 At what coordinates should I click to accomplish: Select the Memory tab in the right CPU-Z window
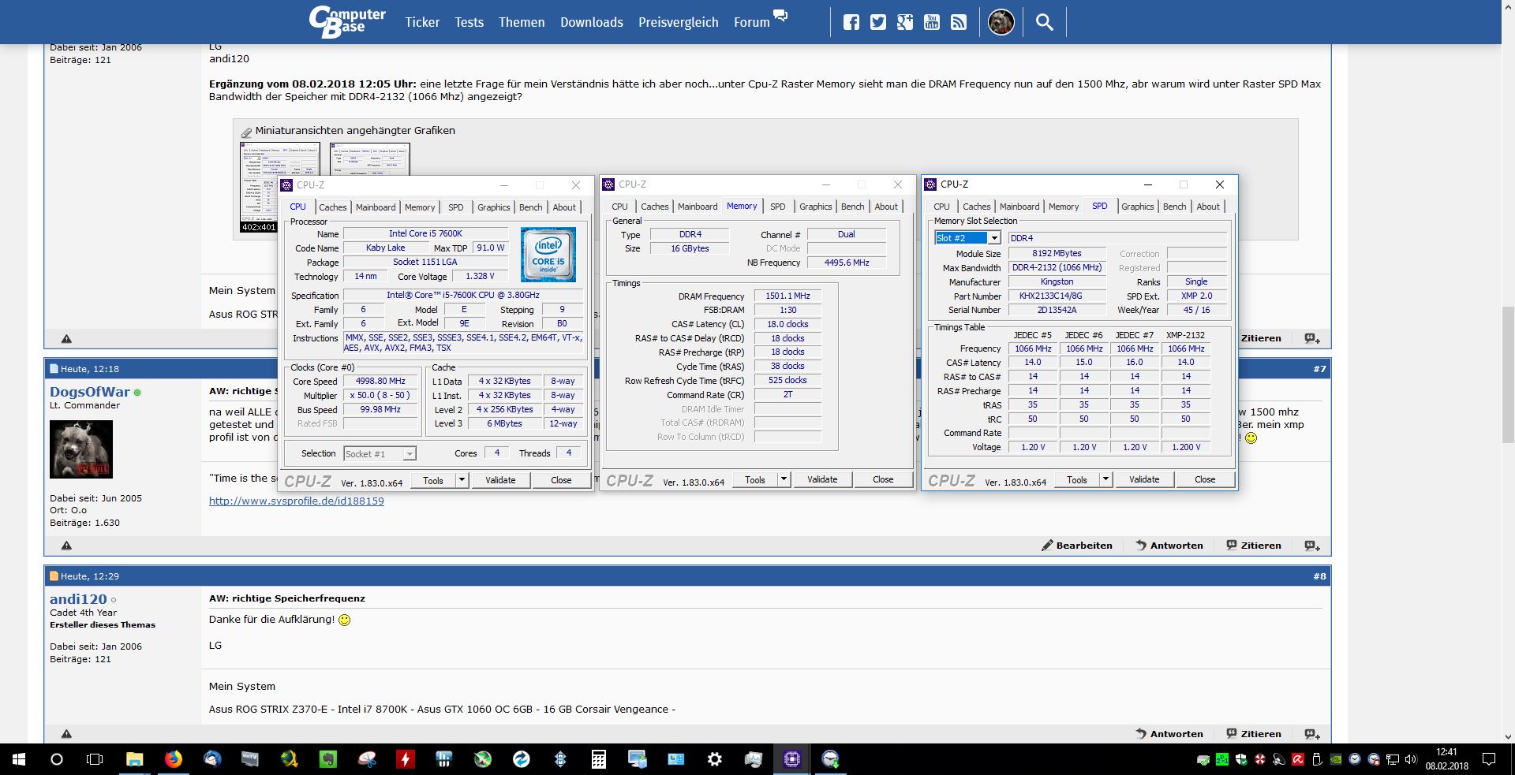[1064, 207]
